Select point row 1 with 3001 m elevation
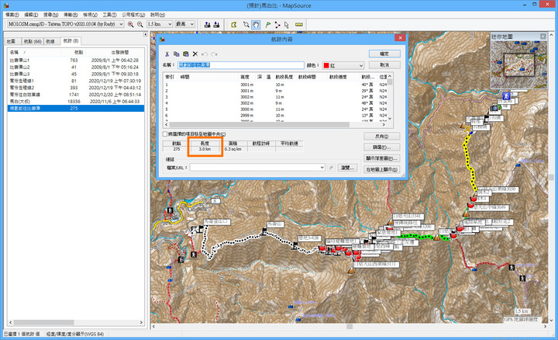Screen dimensions: 558x340 275,85
